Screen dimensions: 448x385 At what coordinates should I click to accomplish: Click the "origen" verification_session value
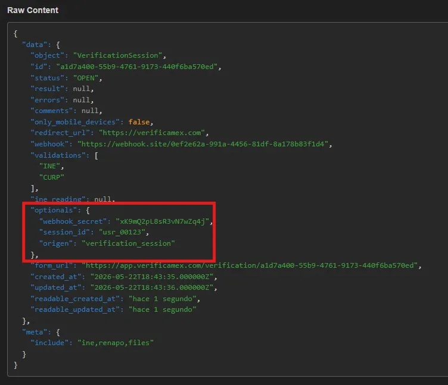click(x=128, y=243)
